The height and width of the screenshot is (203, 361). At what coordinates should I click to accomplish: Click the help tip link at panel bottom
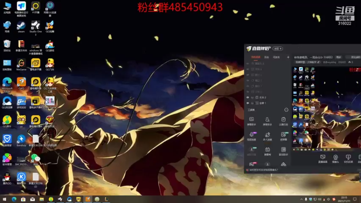[x=264, y=170]
